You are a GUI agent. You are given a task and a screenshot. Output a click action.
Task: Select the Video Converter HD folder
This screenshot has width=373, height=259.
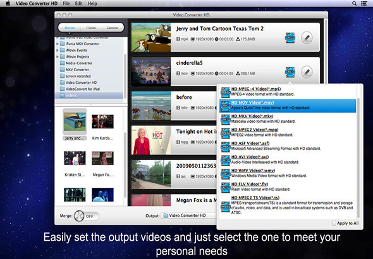tap(81, 83)
